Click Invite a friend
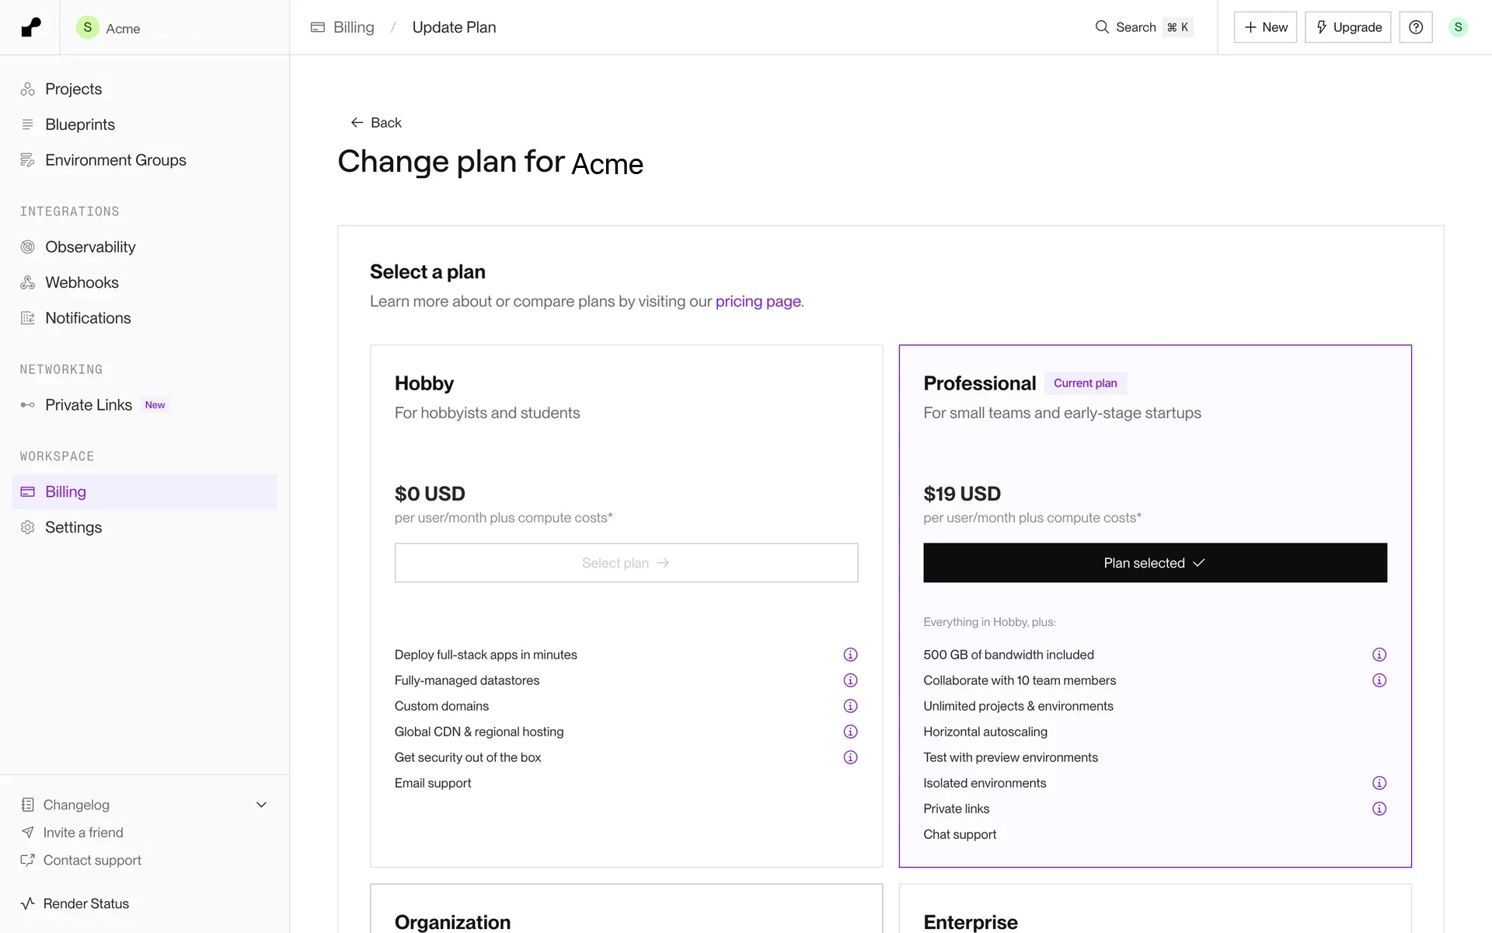 pyautogui.click(x=83, y=833)
